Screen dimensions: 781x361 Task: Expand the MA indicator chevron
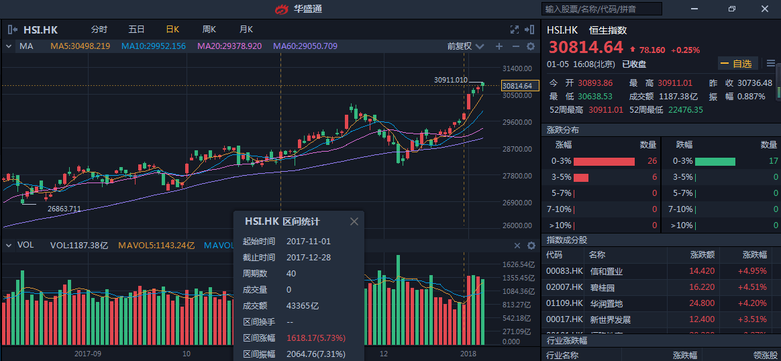click(x=9, y=46)
